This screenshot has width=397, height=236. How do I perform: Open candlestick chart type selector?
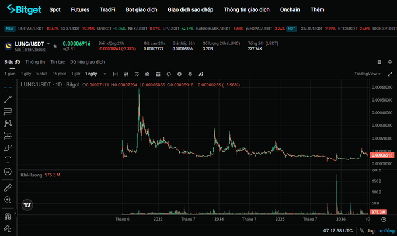point(126,74)
